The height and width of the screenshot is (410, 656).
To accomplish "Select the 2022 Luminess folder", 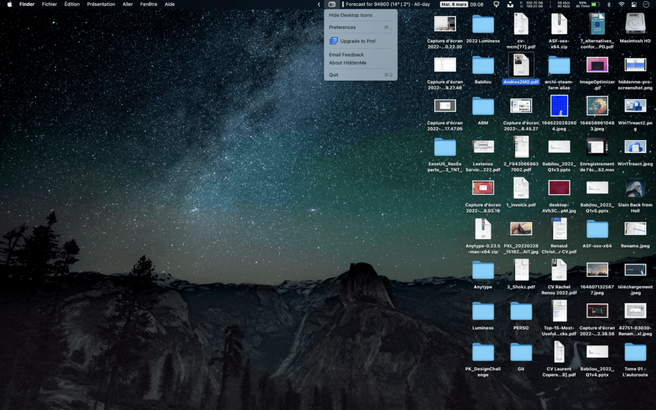I will (x=483, y=24).
